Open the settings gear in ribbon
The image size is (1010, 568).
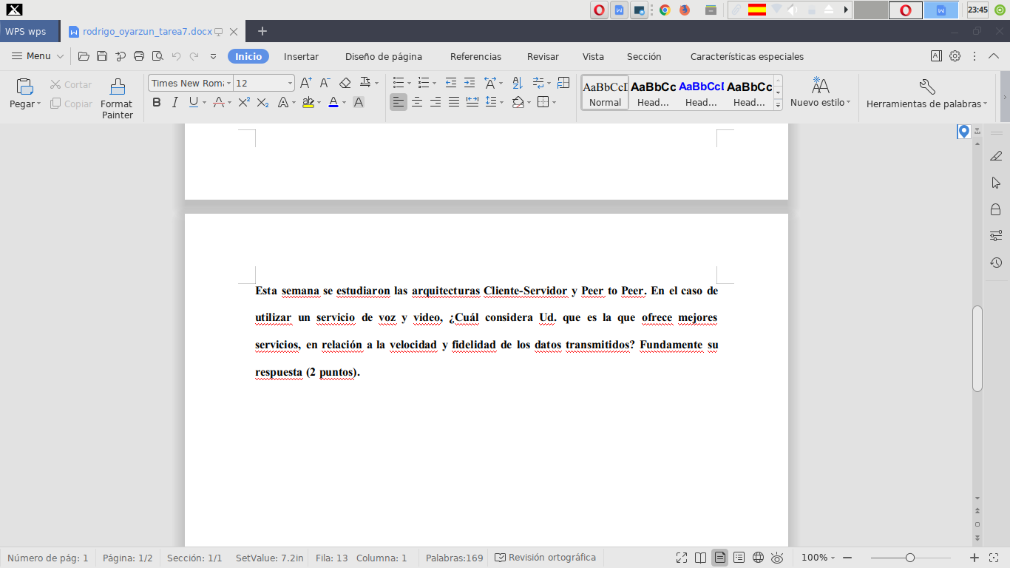click(x=955, y=56)
